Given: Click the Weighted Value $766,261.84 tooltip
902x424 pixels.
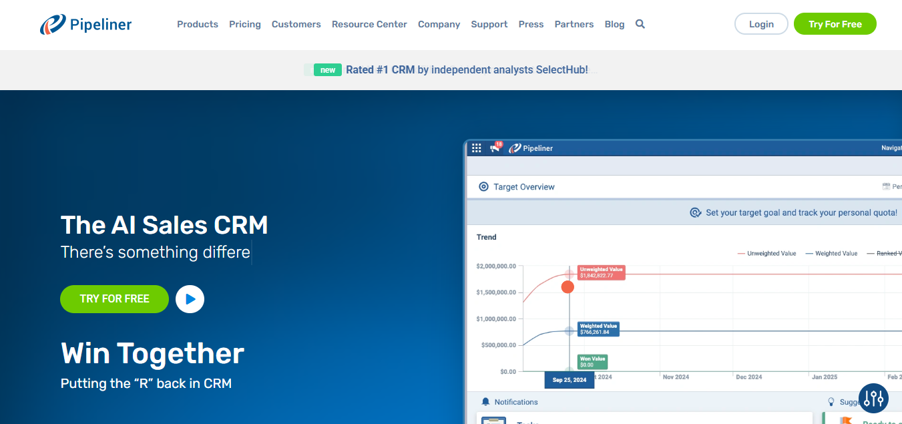Looking at the screenshot, I should [x=598, y=329].
